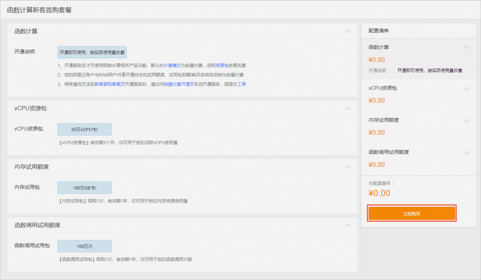Expand 内存试用额度 details in 配置清单 panel
Image resolution: width=481 pixels, height=280 pixels.
click(466, 120)
